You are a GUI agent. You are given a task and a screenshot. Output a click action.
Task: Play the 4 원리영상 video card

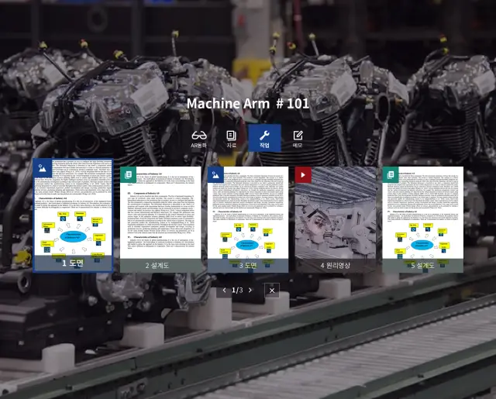pyautogui.click(x=336, y=219)
